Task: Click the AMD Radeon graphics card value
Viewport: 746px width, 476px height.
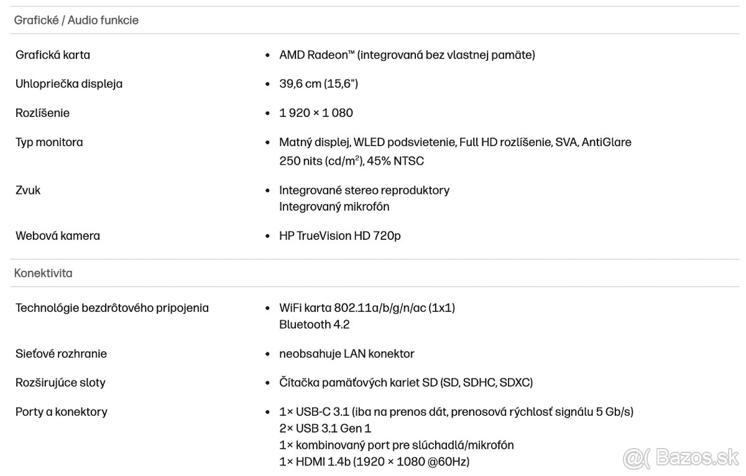Action: [x=407, y=55]
